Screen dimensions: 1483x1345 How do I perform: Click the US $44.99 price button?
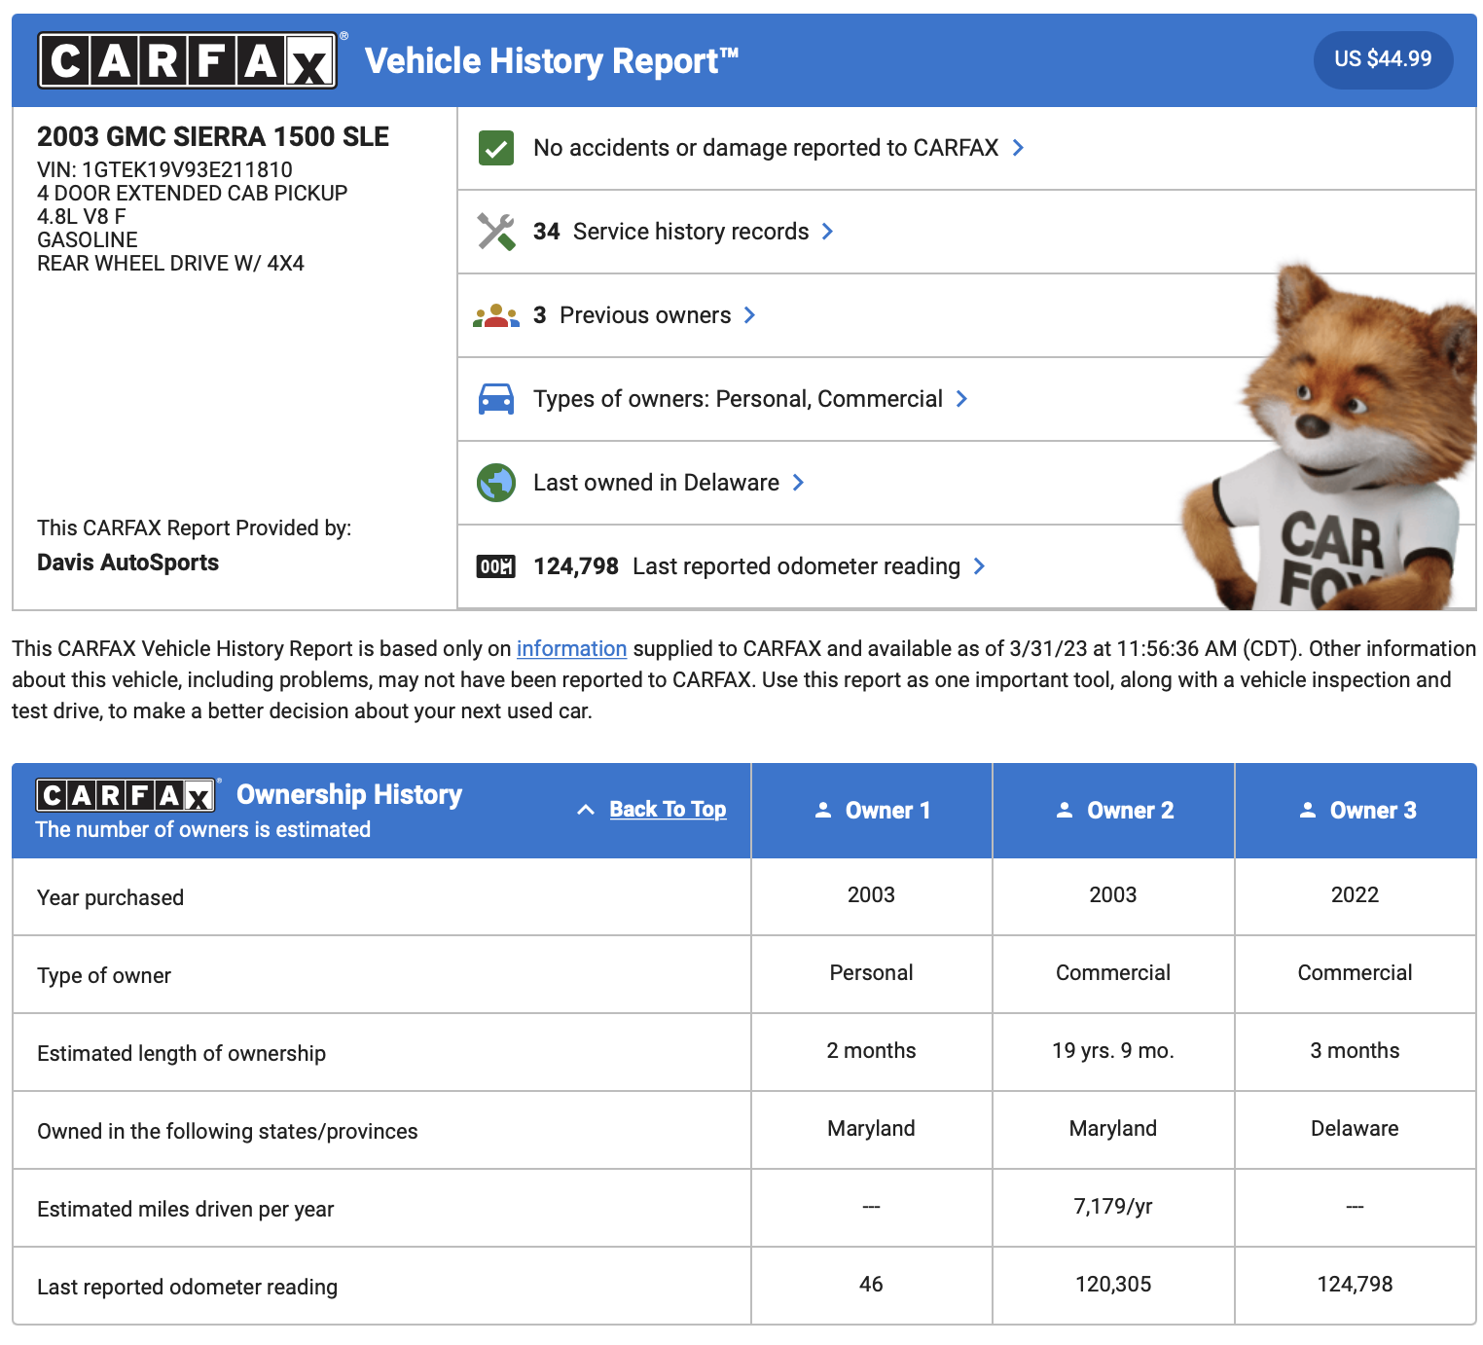coord(1383,59)
